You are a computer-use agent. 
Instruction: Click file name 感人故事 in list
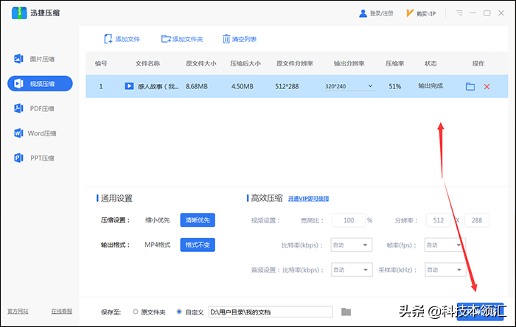coord(158,86)
